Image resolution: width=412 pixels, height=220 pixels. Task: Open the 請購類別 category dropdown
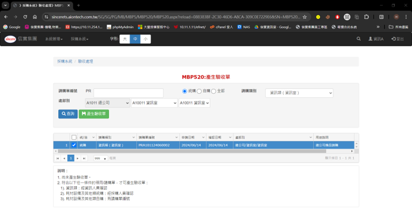point(299,93)
